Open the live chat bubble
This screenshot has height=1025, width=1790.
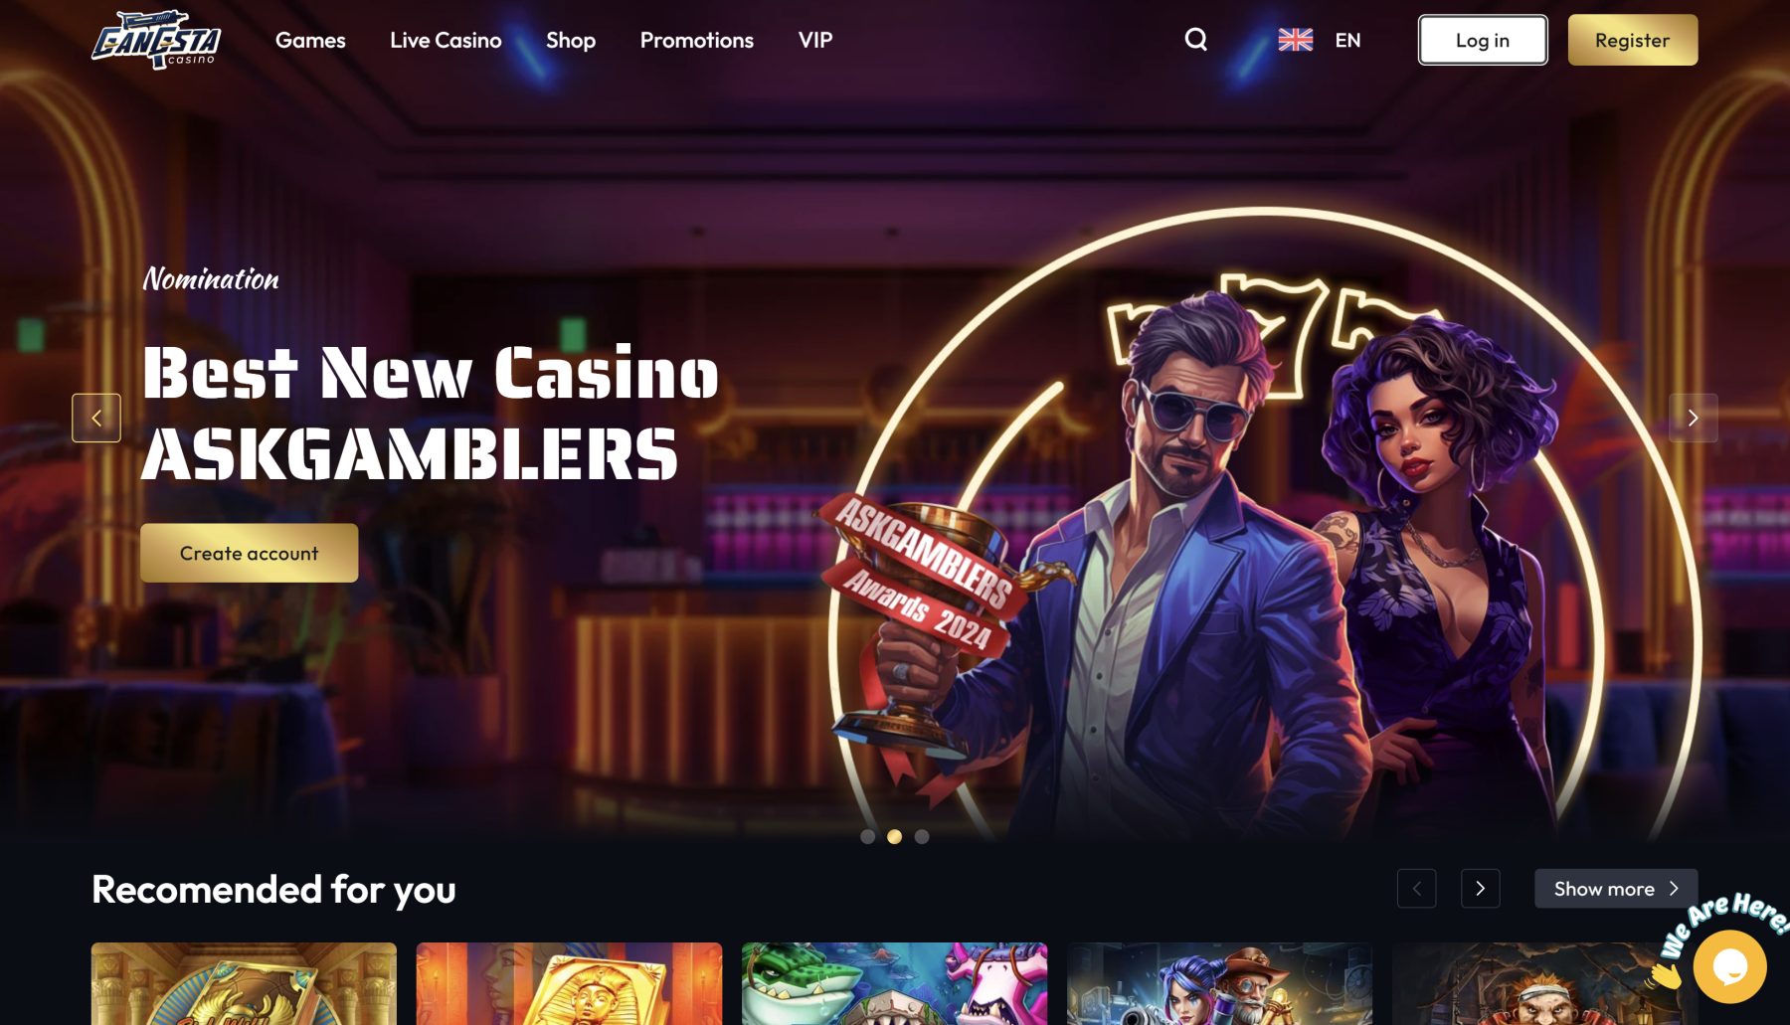click(x=1729, y=966)
